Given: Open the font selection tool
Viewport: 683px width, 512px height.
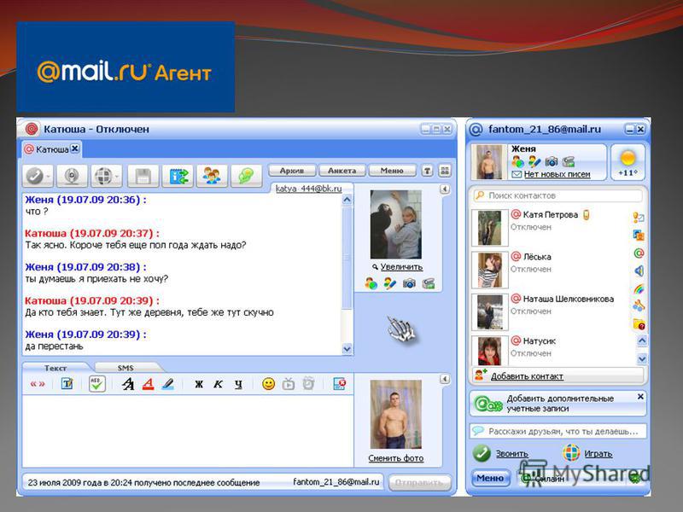Looking at the screenshot, I should (128, 383).
